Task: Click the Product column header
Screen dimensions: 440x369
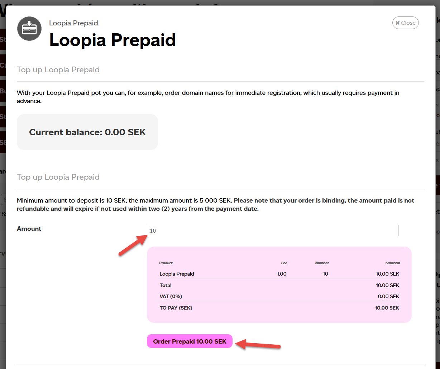Action: point(166,263)
